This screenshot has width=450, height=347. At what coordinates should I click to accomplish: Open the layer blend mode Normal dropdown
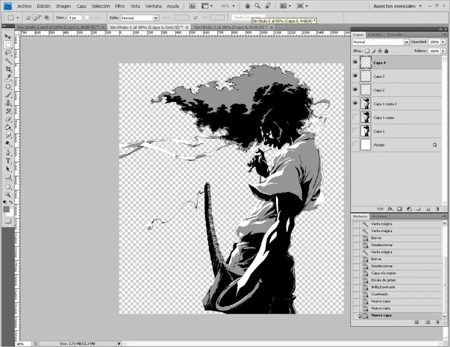pyautogui.click(x=381, y=42)
